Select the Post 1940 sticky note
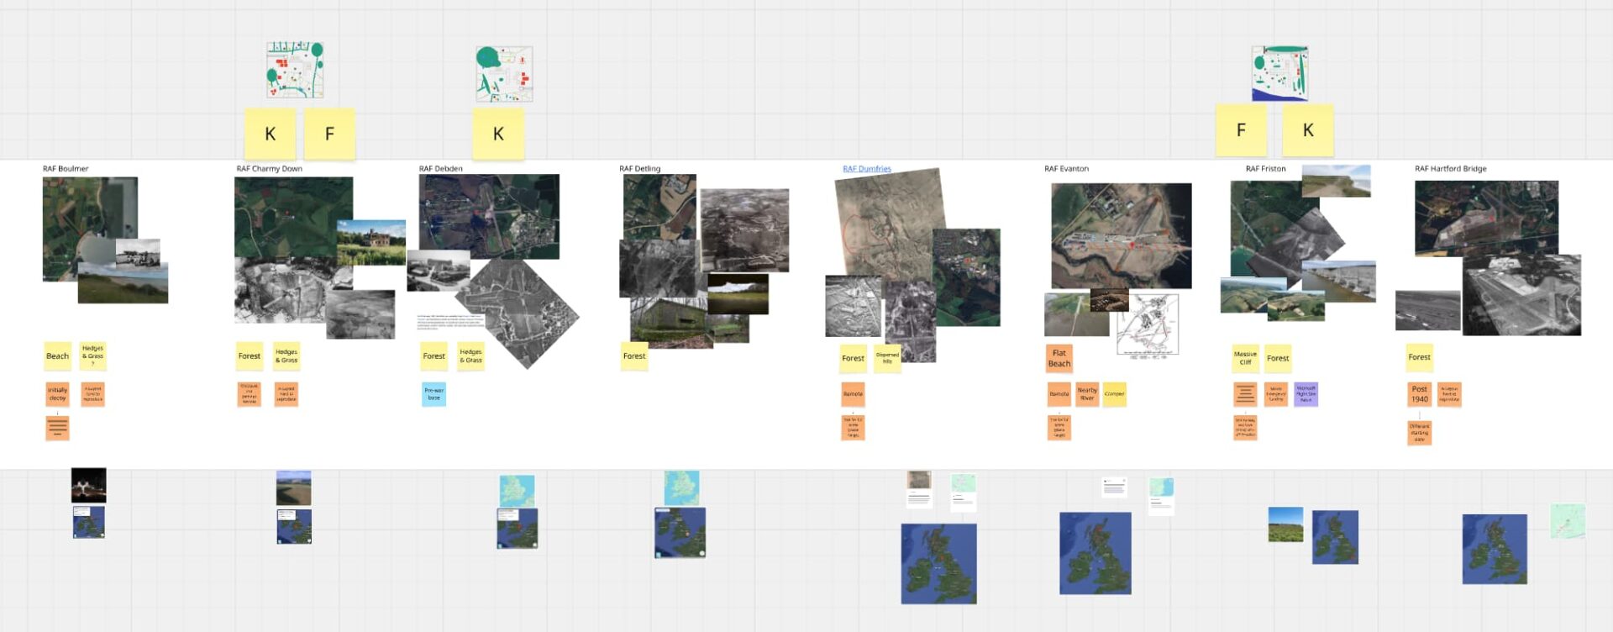1613x632 pixels. pos(1419,394)
